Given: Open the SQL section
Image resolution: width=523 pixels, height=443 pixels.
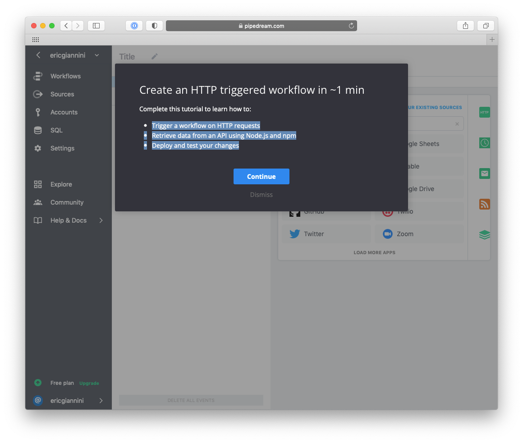Looking at the screenshot, I should click(56, 130).
